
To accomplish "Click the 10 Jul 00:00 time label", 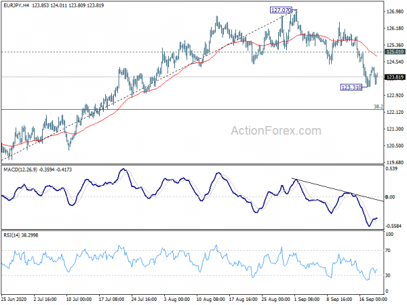I will (79, 300).
